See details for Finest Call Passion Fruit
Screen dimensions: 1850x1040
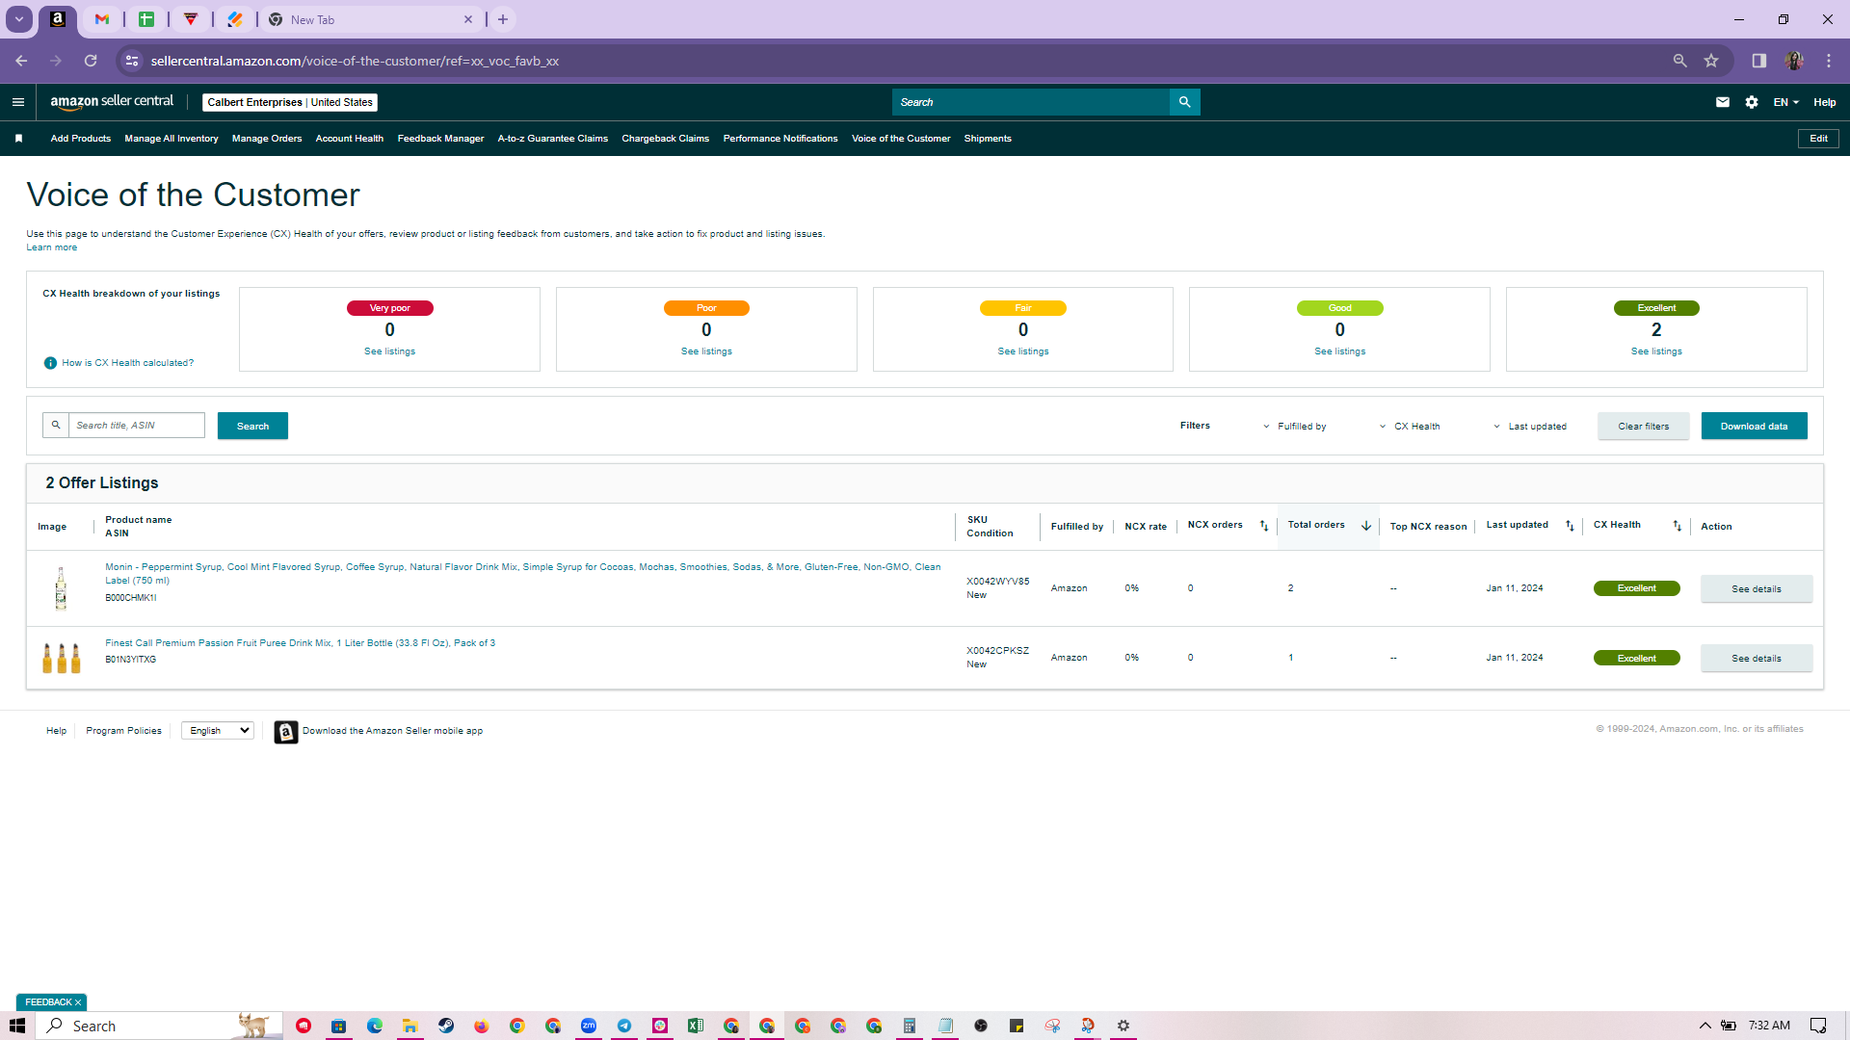[x=1757, y=659]
